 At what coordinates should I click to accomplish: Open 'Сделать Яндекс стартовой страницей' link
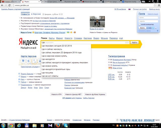[15, 9]
